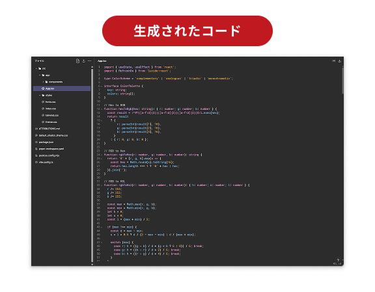Fold the rgbToHex function at line 24
Screen dimensions: 375x292
pos(102,155)
